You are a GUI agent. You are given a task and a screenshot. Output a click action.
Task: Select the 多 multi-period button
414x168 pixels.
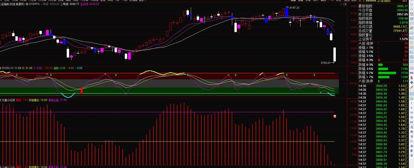pyautogui.click(x=412, y=146)
